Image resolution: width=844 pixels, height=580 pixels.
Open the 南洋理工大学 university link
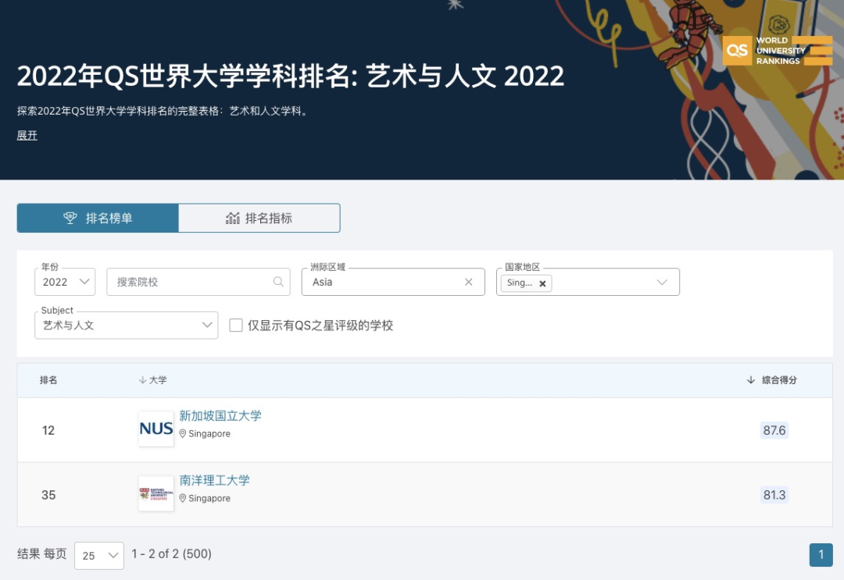coord(214,480)
